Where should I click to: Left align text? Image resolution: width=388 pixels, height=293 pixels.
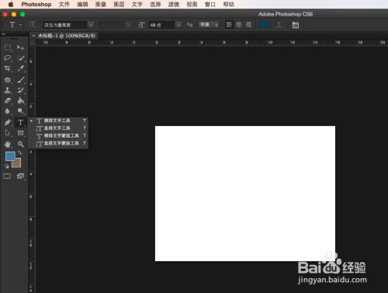229,25
